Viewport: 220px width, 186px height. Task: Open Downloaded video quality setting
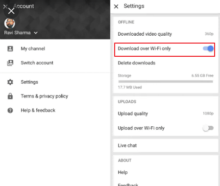[x=166, y=34]
